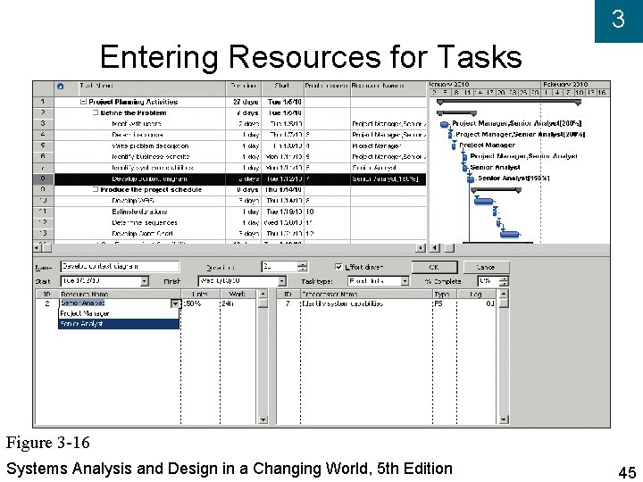Select the highlighted Develop context diagram row
This screenshot has width=643, height=482.
coord(240,179)
